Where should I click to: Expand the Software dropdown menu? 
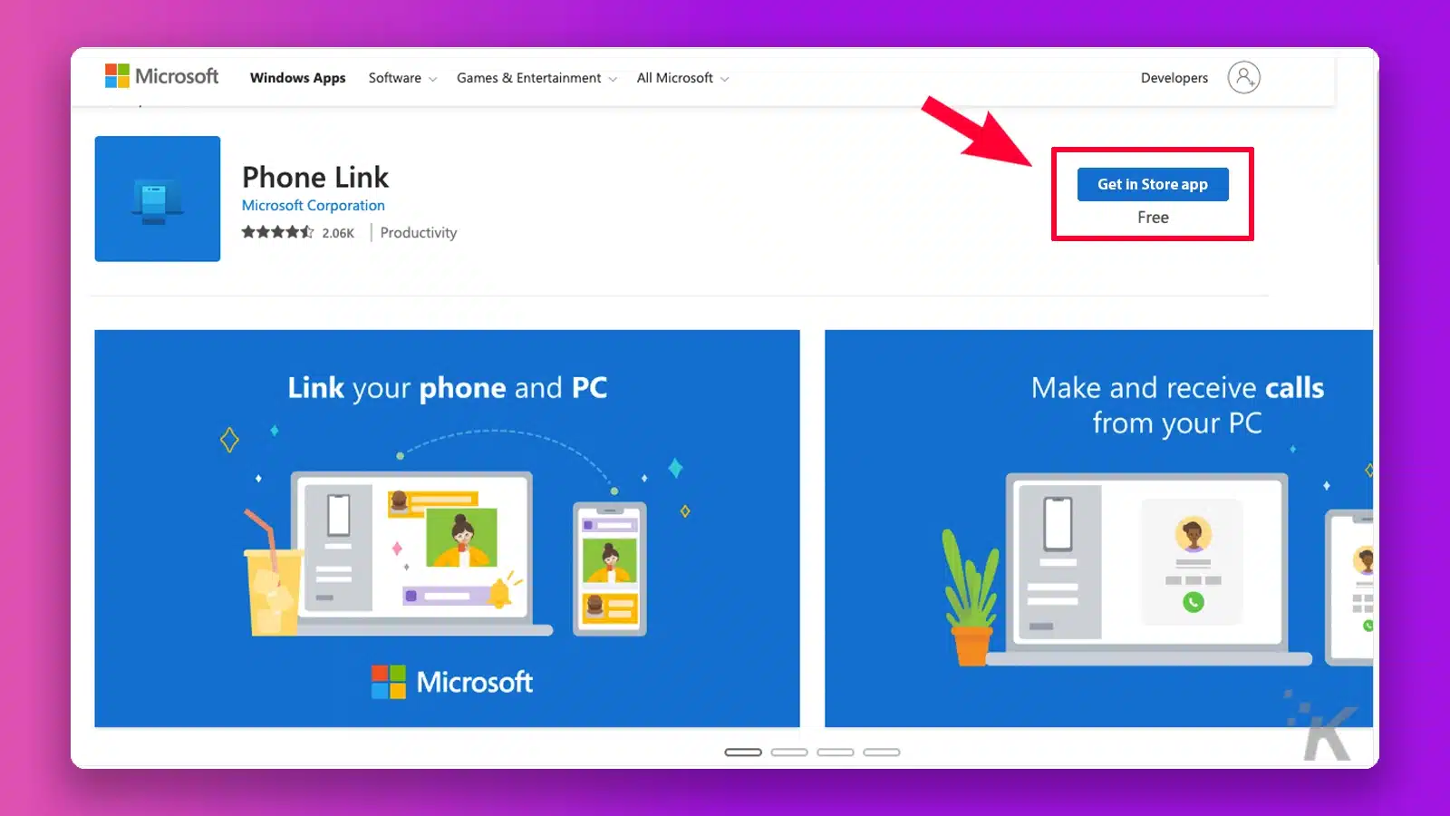pyautogui.click(x=402, y=78)
